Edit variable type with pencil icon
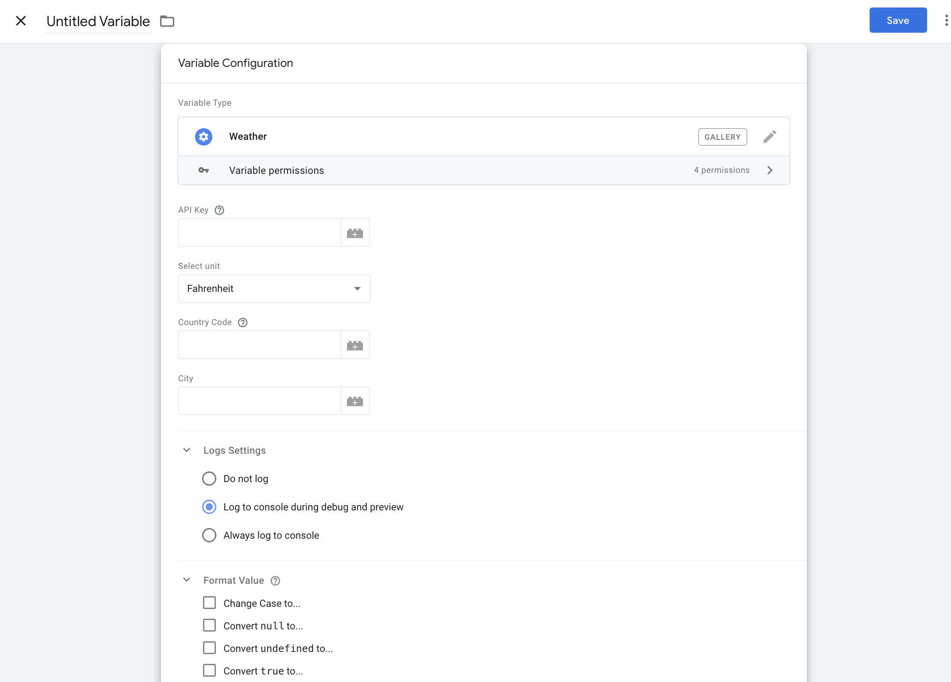Image resolution: width=951 pixels, height=682 pixels. pos(770,137)
